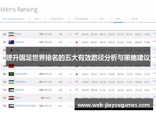Click the Australia flag icon
Viewport: 156px width, 113px height.
[x=11, y=42]
